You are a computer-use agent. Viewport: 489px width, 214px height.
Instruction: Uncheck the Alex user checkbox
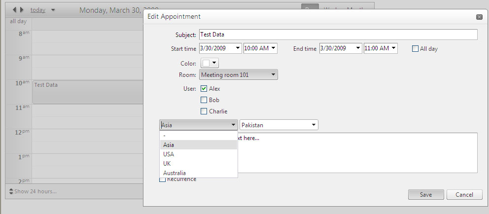(x=204, y=89)
